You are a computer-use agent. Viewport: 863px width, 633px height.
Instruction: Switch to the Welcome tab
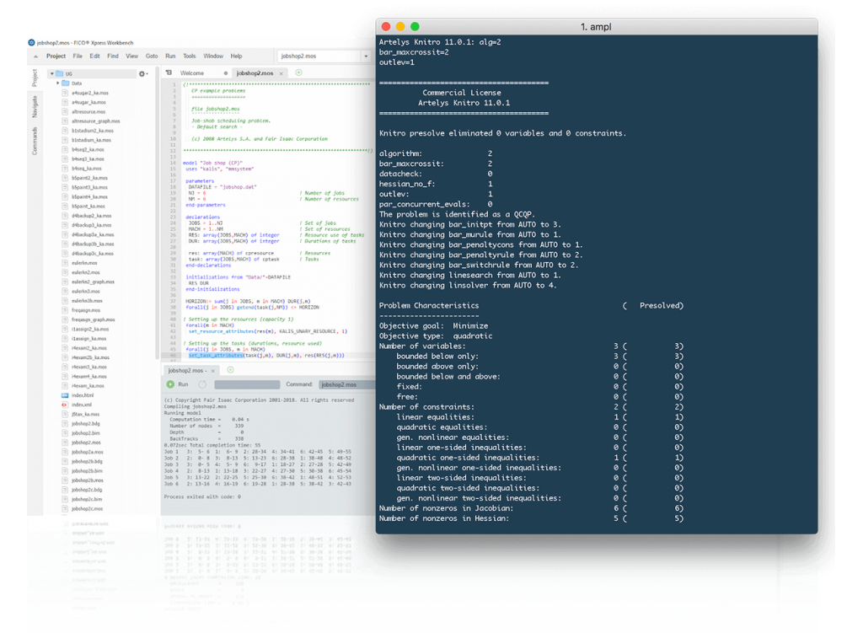[x=192, y=73]
